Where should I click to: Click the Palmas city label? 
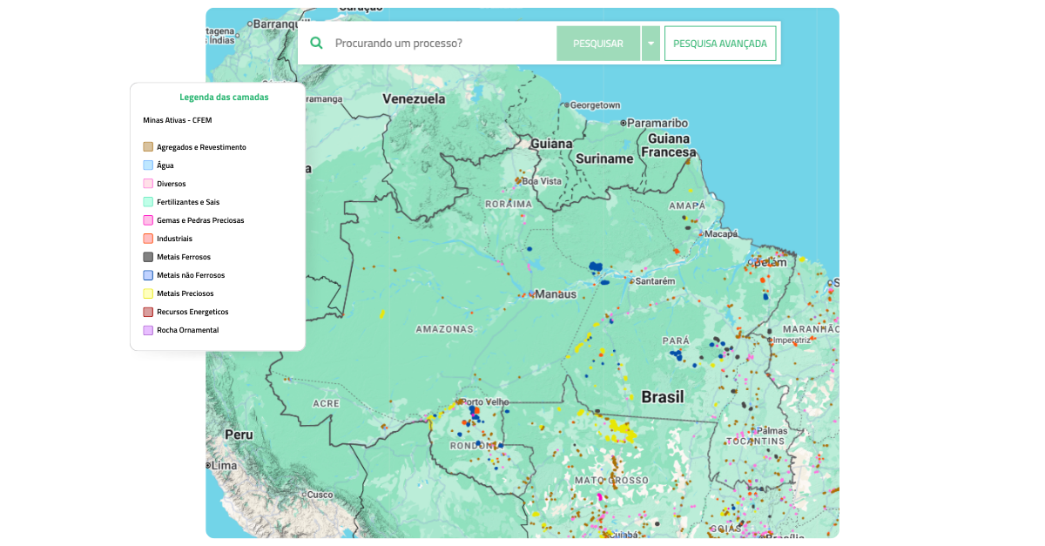tap(773, 430)
